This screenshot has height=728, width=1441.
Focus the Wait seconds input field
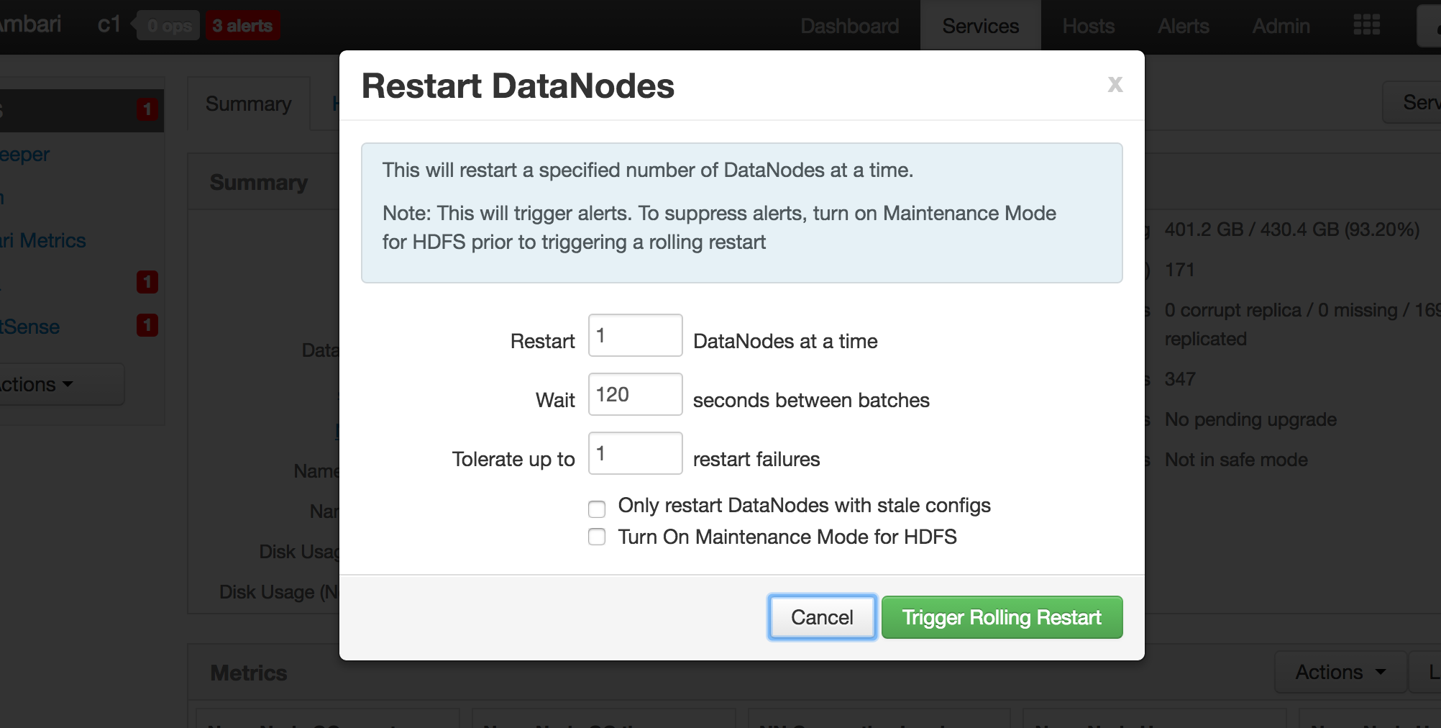pos(635,394)
